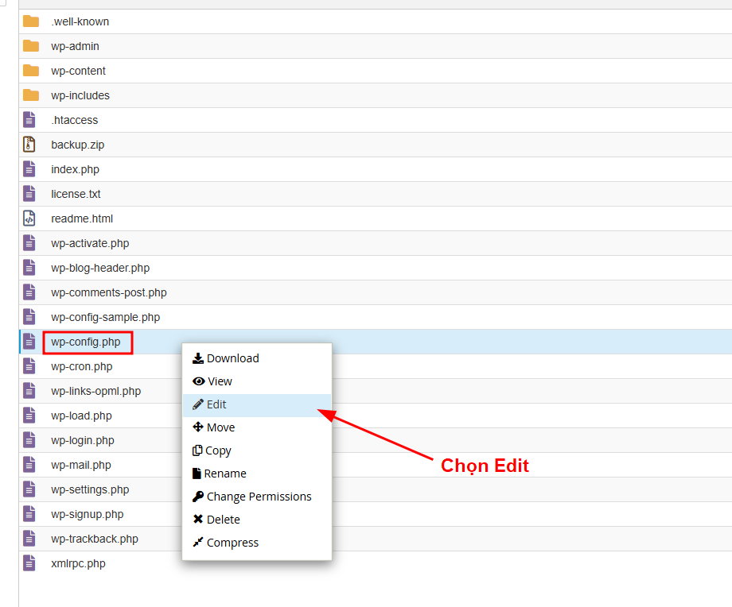Choose View from the context menu

pos(257,381)
